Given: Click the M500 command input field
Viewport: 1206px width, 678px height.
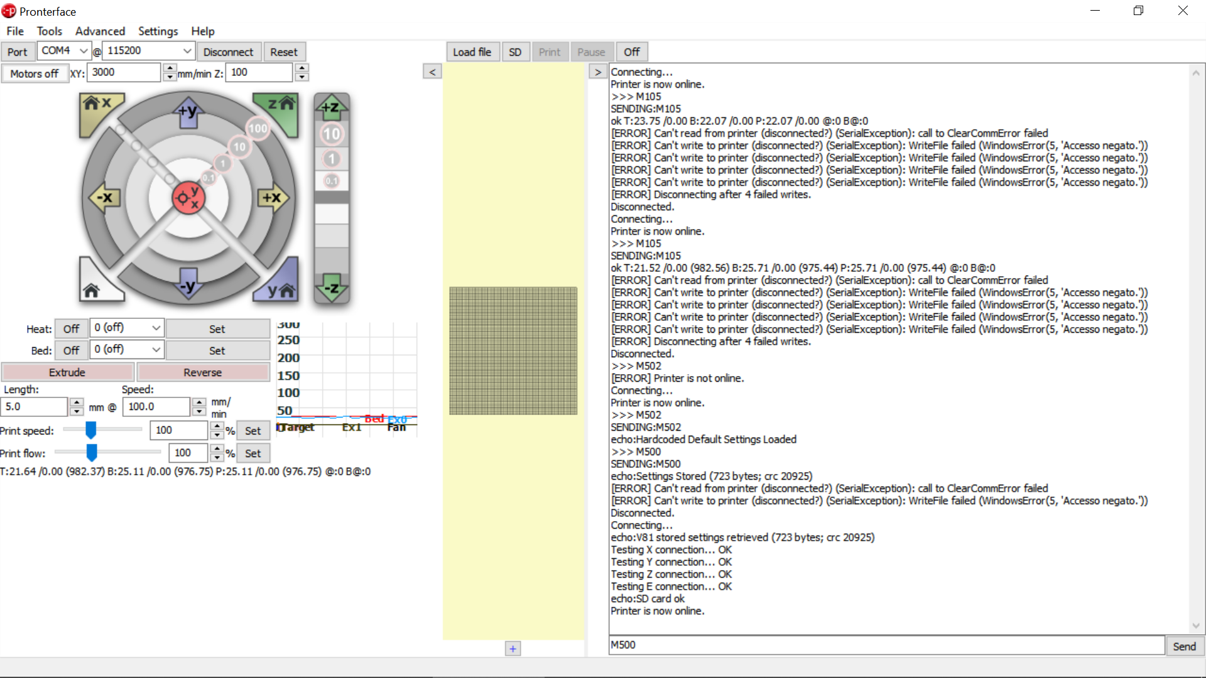Looking at the screenshot, I should pos(886,645).
